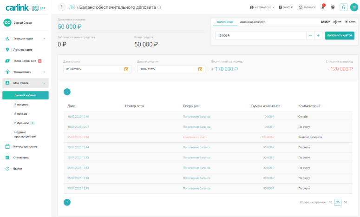Open the help question mark icon
This screenshot has height=217, width=360.
pyautogui.click(x=333, y=7)
